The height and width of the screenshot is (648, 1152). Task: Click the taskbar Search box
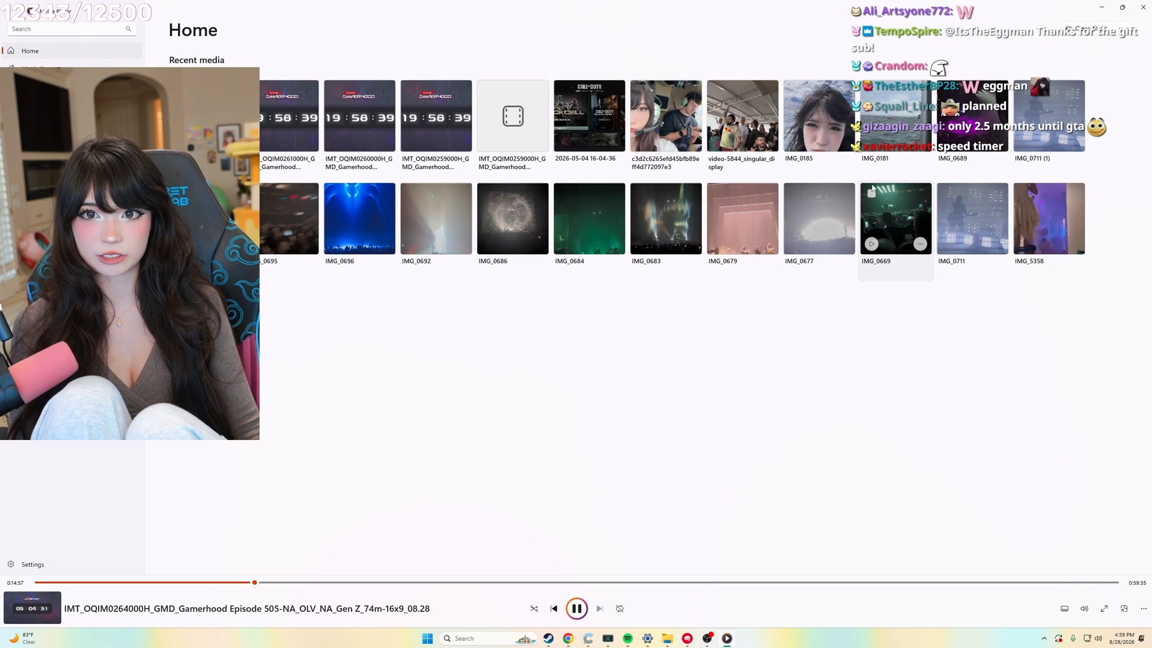pos(488,638)
